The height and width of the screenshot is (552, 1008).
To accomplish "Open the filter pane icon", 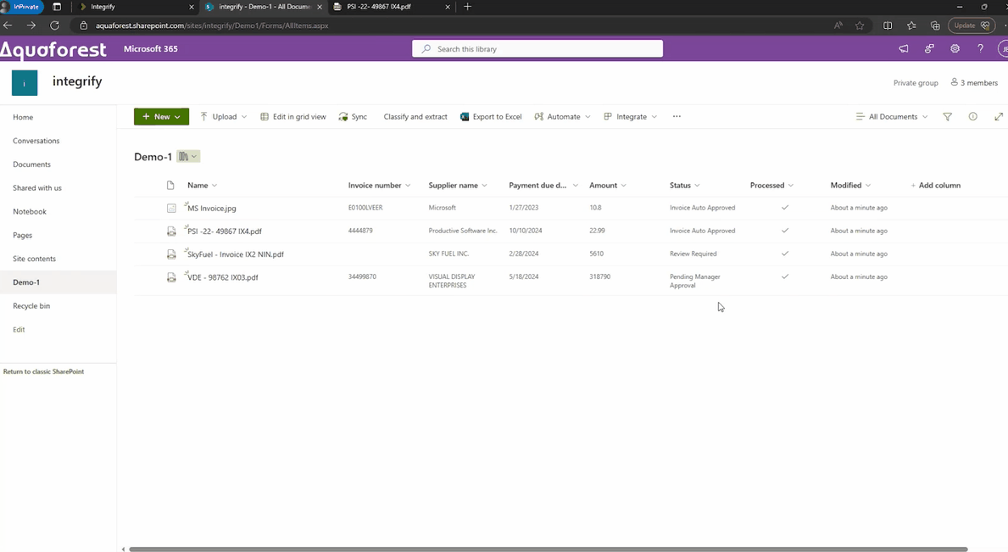I will (x=947, y=117).
